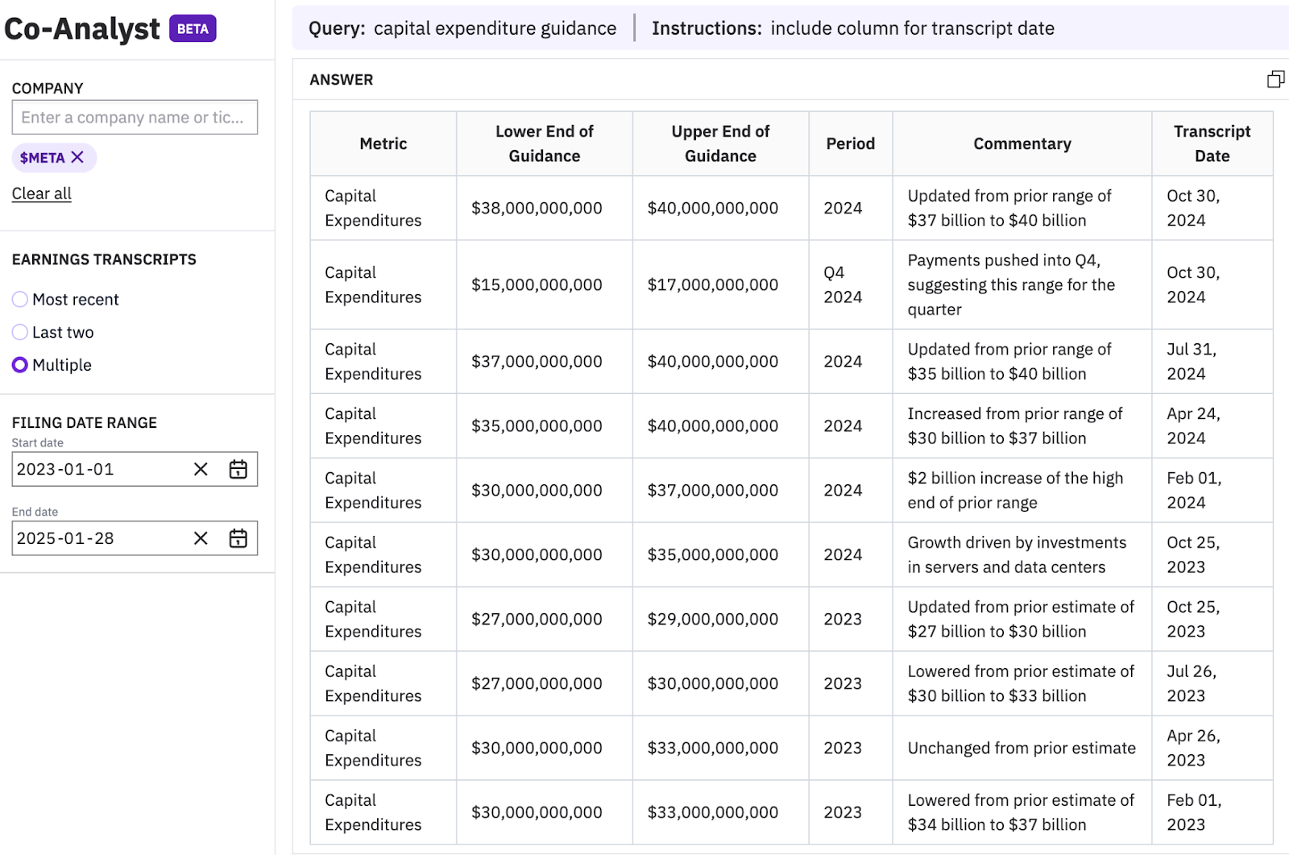Click the Transcript Date column header
This screenshot has width=1289, height=855.
pos(1211,143)
